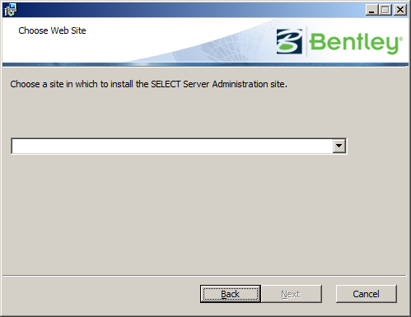Image resolution: width=411 pixels, height=317 pixels.
Task: Minimize the installer window
Action: (371, 10)
